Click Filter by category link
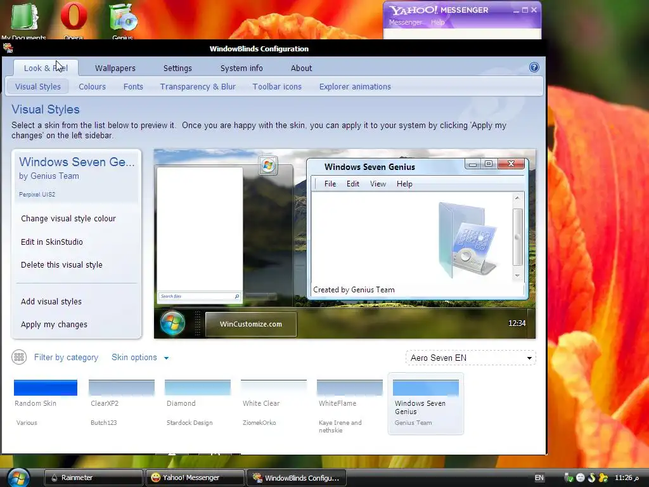The image size is (649, 487). click(66, 358)
